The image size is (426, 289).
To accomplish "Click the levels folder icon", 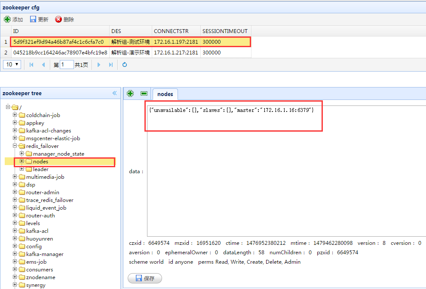I will 22,223.
